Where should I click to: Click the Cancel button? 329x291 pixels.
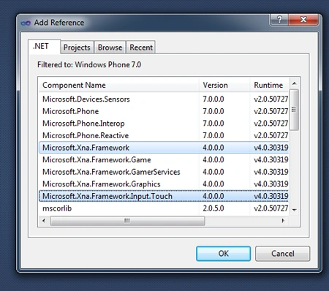click(283, 254)
